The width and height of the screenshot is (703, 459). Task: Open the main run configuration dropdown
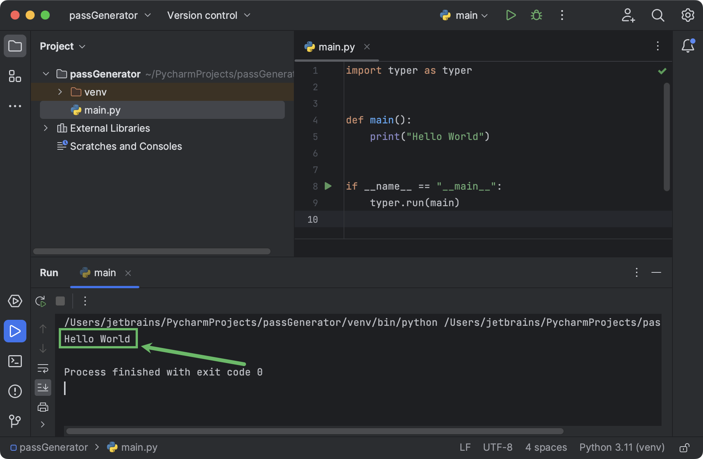464,15
